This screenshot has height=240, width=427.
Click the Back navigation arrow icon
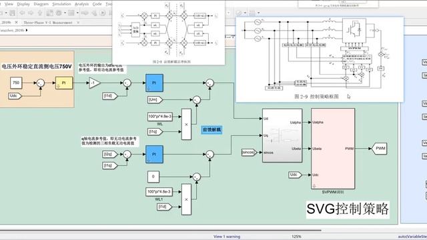(22, 13)
